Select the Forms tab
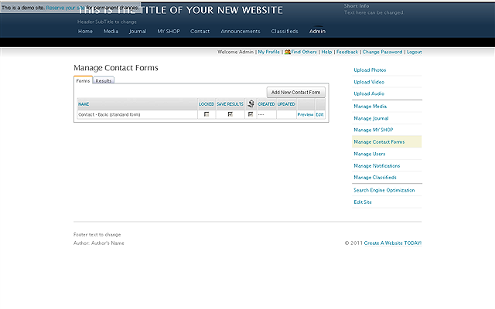Image resolution: width=495 pixels, height=309 pixels. tap(83, 80)
